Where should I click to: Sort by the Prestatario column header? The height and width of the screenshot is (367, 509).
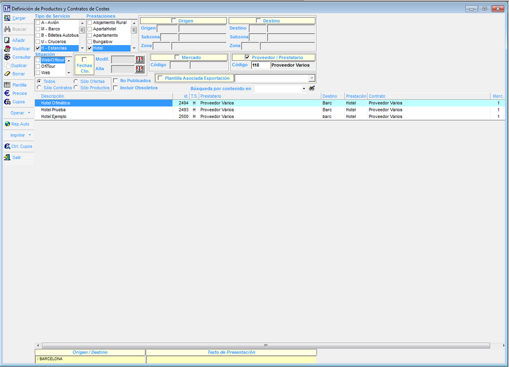(260, 97)
